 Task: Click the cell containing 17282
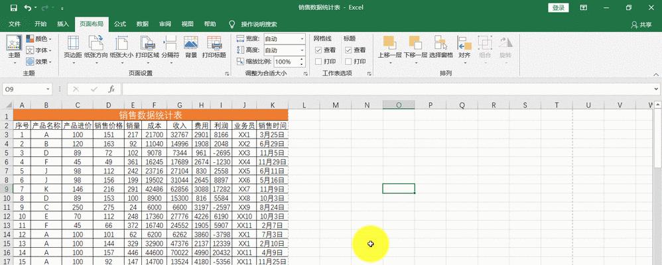pos(221,189)
